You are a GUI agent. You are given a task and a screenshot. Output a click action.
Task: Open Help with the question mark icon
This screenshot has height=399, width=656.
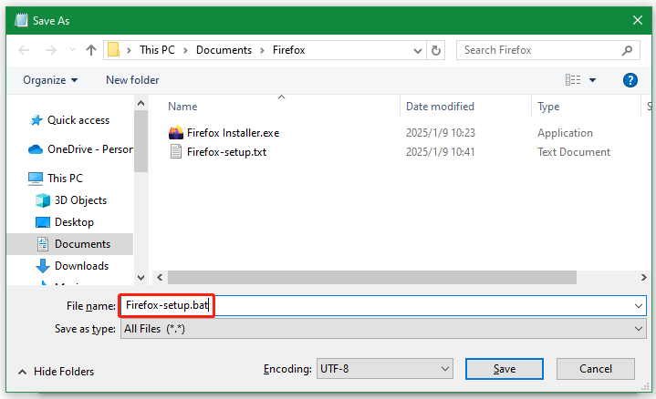[630, 80]
